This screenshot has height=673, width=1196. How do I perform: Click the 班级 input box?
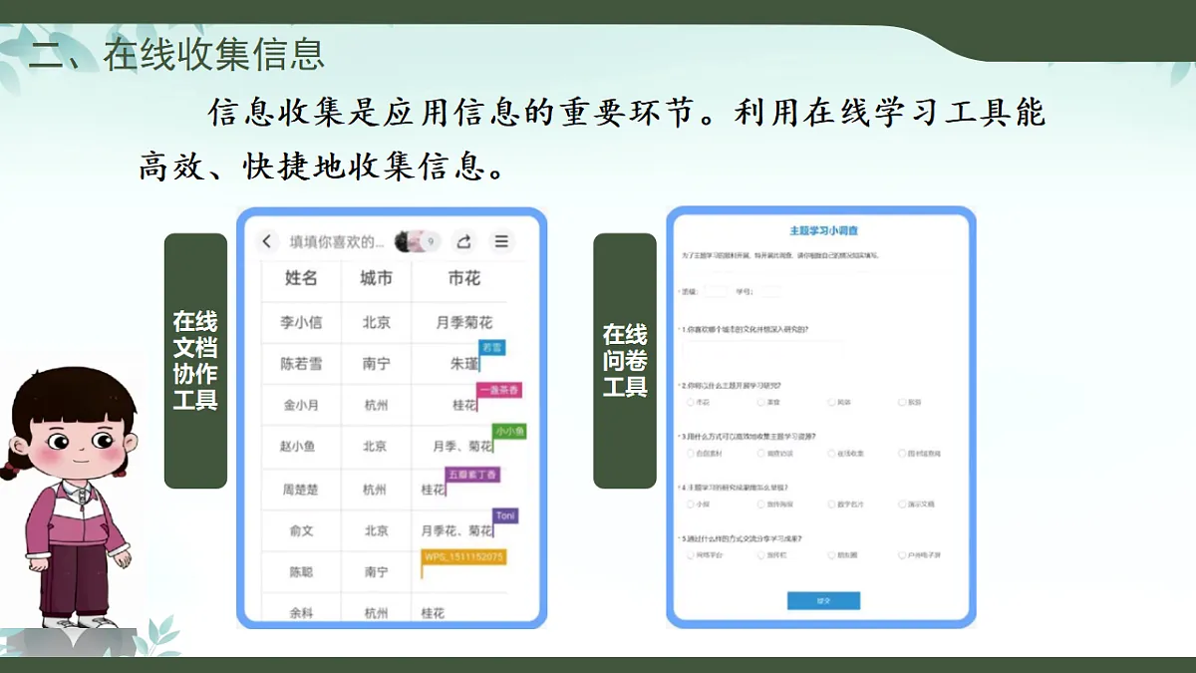[x=716, y=291]
